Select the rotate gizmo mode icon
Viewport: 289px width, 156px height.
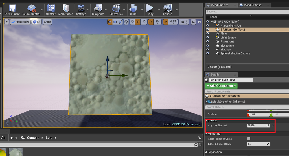[115, 22]
